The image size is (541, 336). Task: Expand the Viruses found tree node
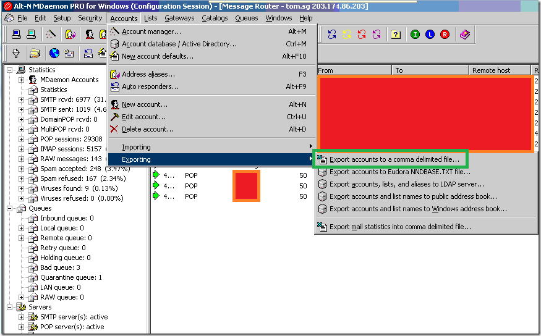(x=22, y=188)
